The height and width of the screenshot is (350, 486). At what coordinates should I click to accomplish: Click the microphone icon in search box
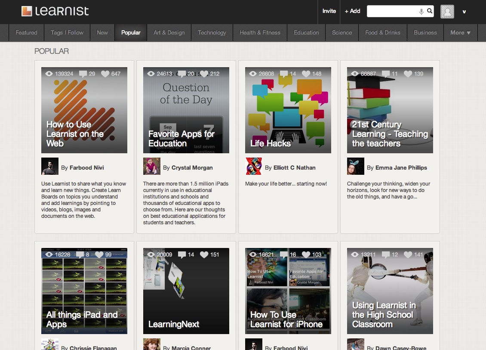(x=421, y=12)
